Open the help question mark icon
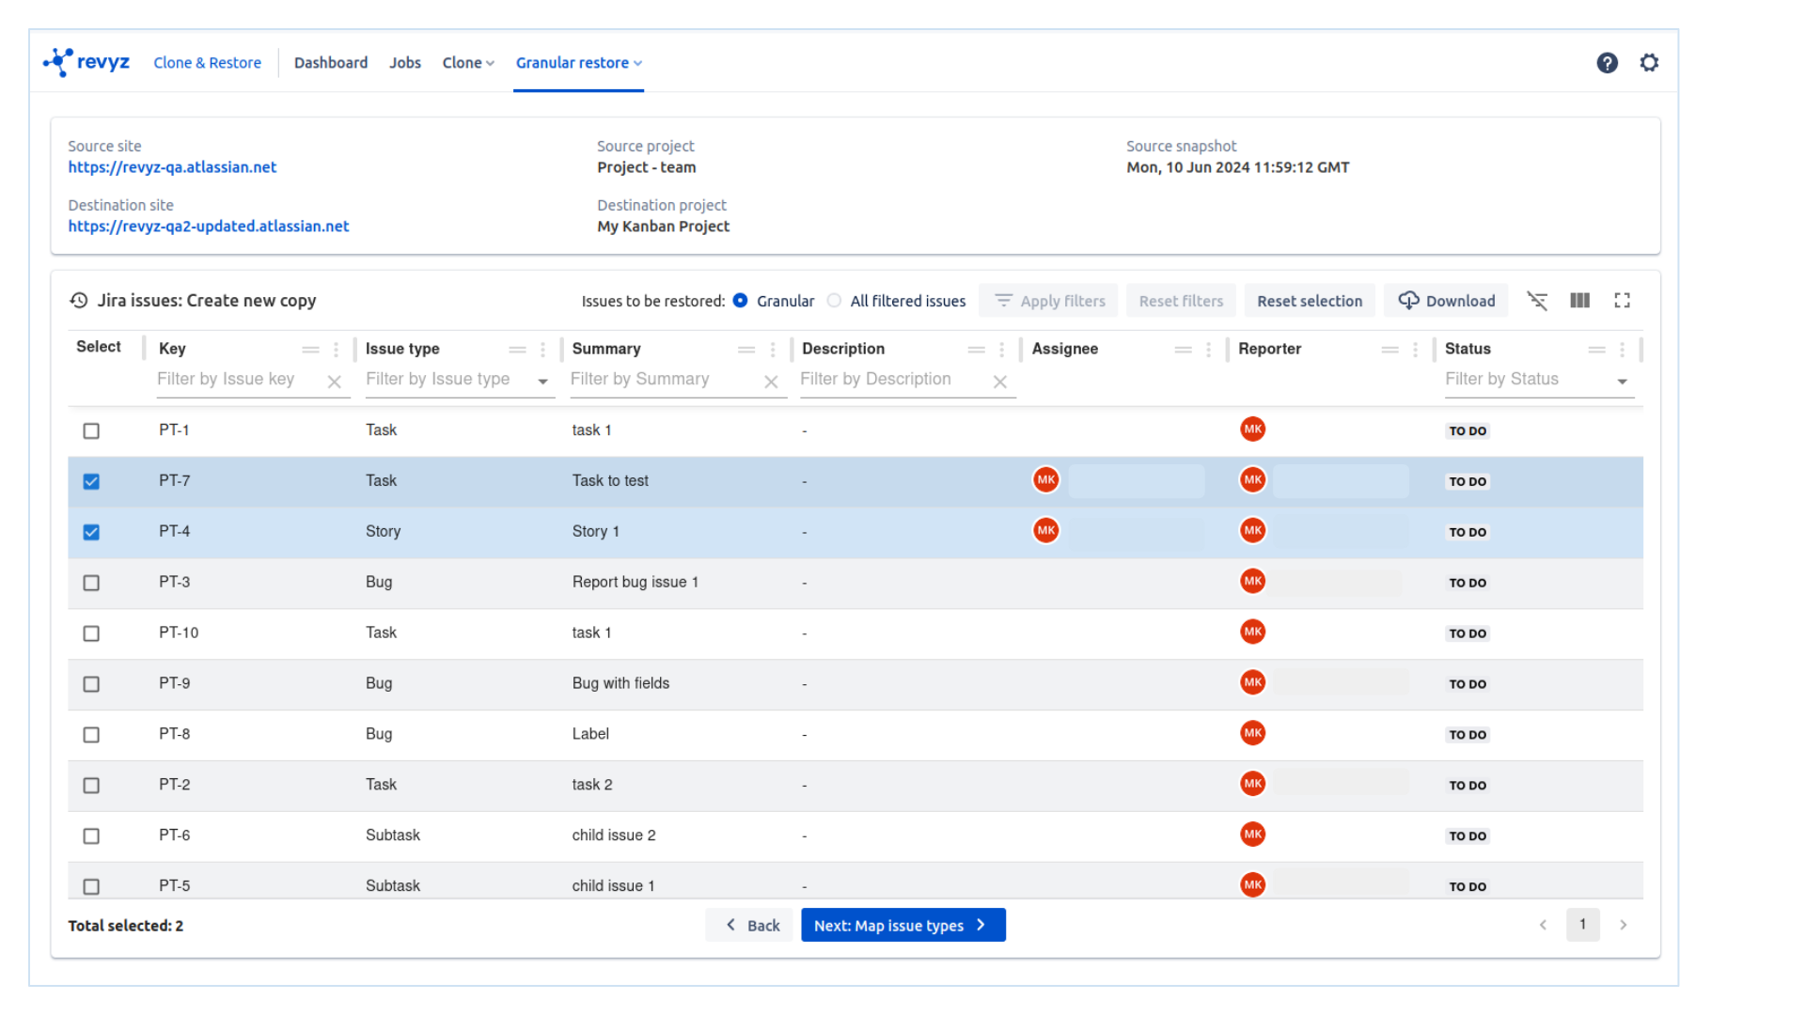The width and height of the screenshot is (1805, 1015). pos(1607,63)
